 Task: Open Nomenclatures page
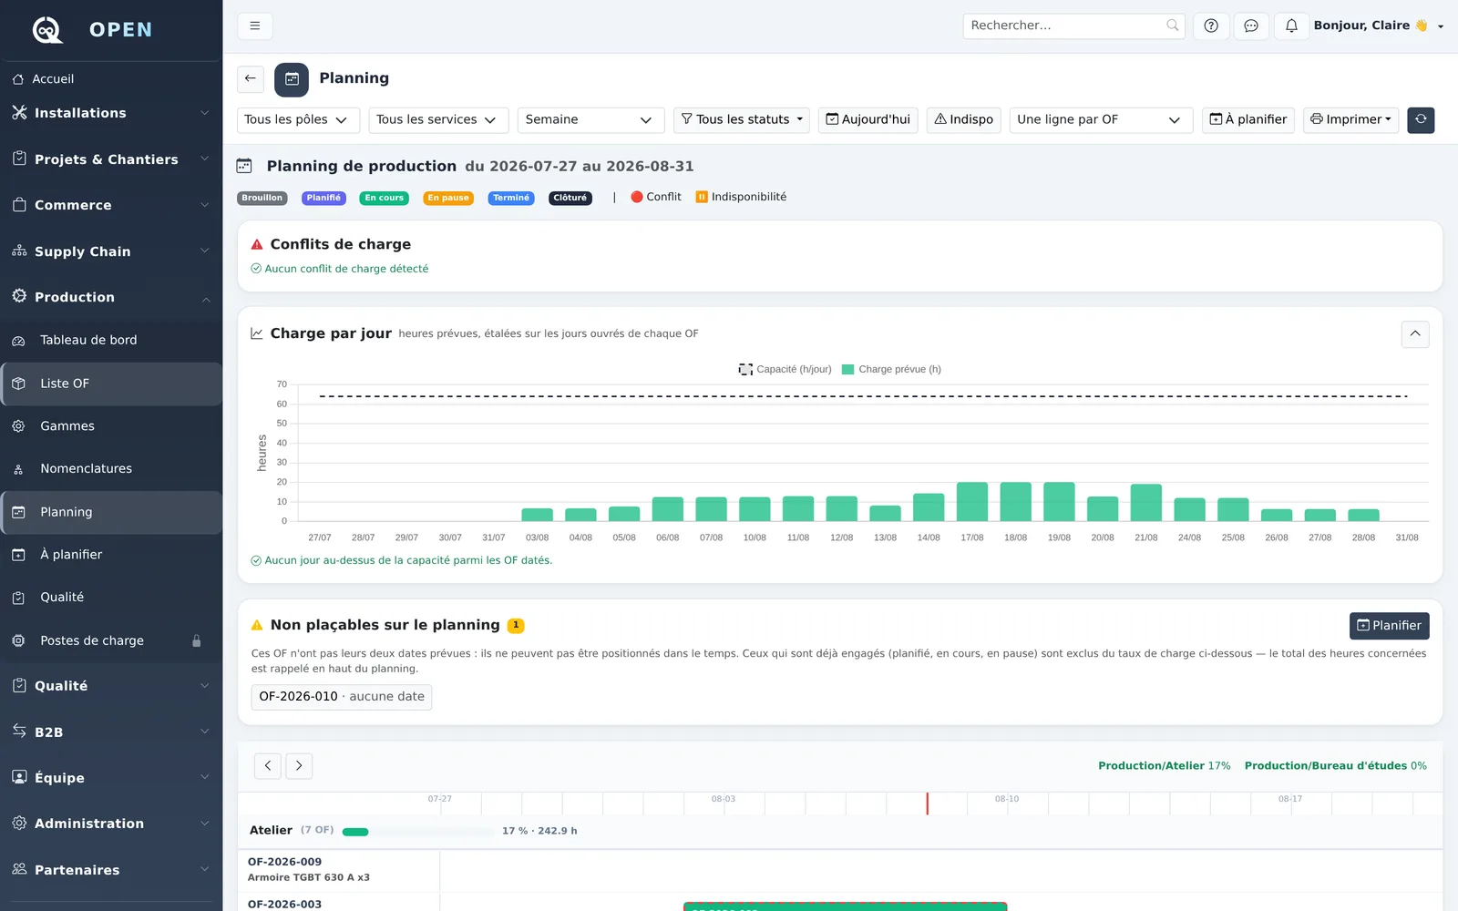111,469
